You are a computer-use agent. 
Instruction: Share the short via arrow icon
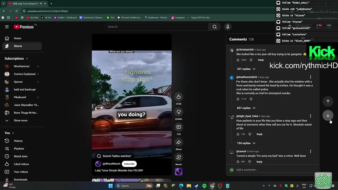pos(179,142)
